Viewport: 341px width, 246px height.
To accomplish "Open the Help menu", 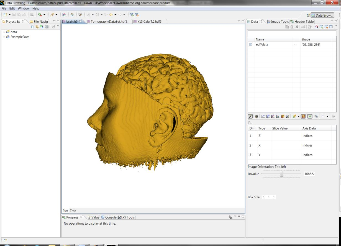I will [x=36, y=9].
